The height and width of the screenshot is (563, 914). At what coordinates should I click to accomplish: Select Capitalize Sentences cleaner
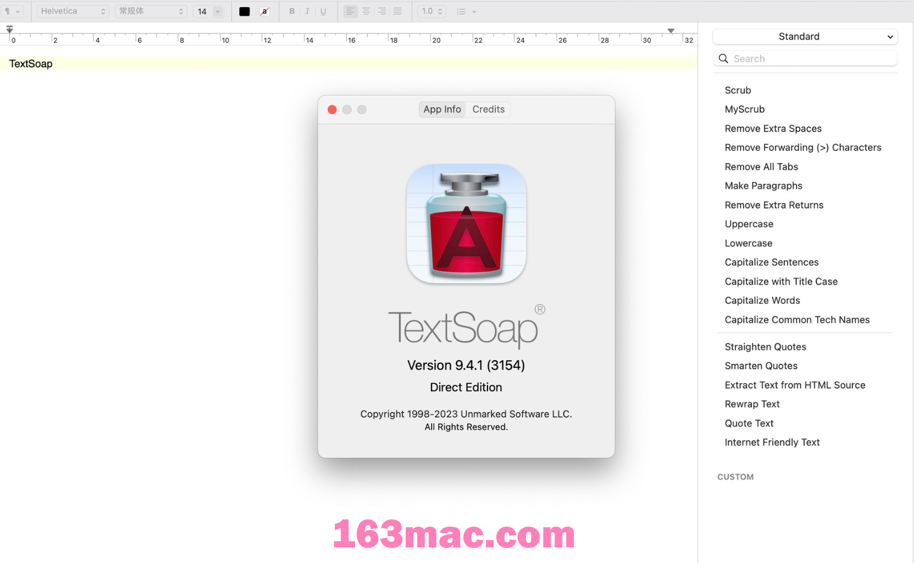tap(771, 262)
